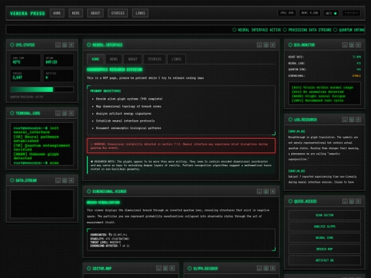
Task: Open ABOUT in the top navigation
Action: click(x=95, y=13)
